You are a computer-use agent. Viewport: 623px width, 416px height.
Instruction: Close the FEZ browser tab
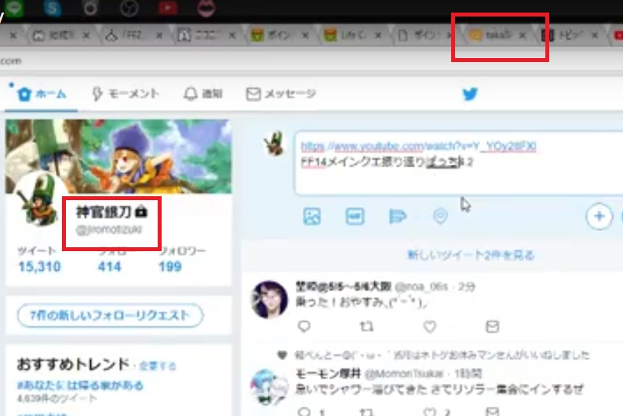pyautogui.click(x=159, y=36)
